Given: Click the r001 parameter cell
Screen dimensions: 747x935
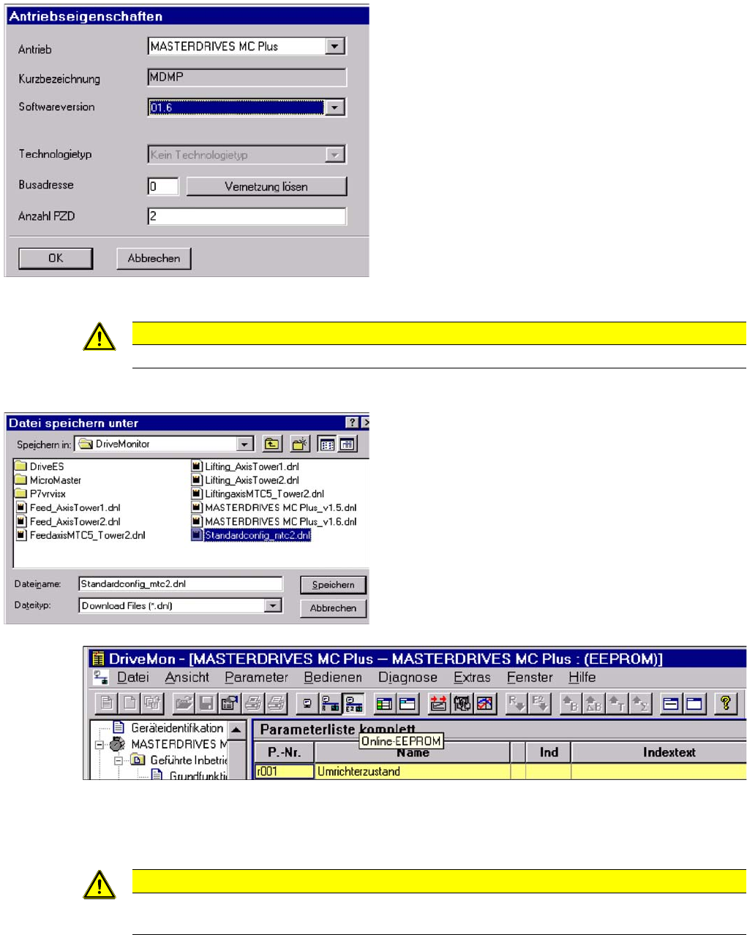Looking at the screenshot, I should coord(284,771).
